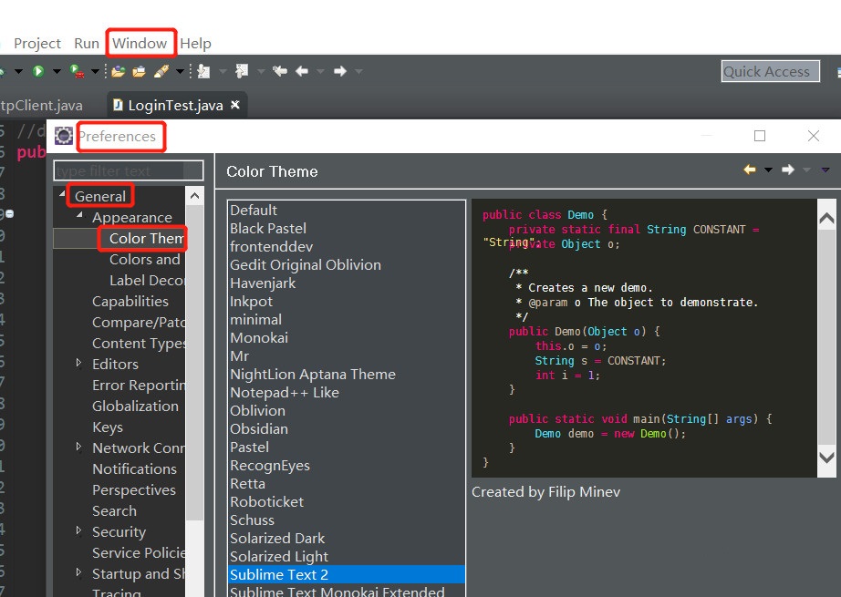Screen dimensions: 841x597
Task: Click scroll-down arrow of code preview
Action: [x=826, y=458]
